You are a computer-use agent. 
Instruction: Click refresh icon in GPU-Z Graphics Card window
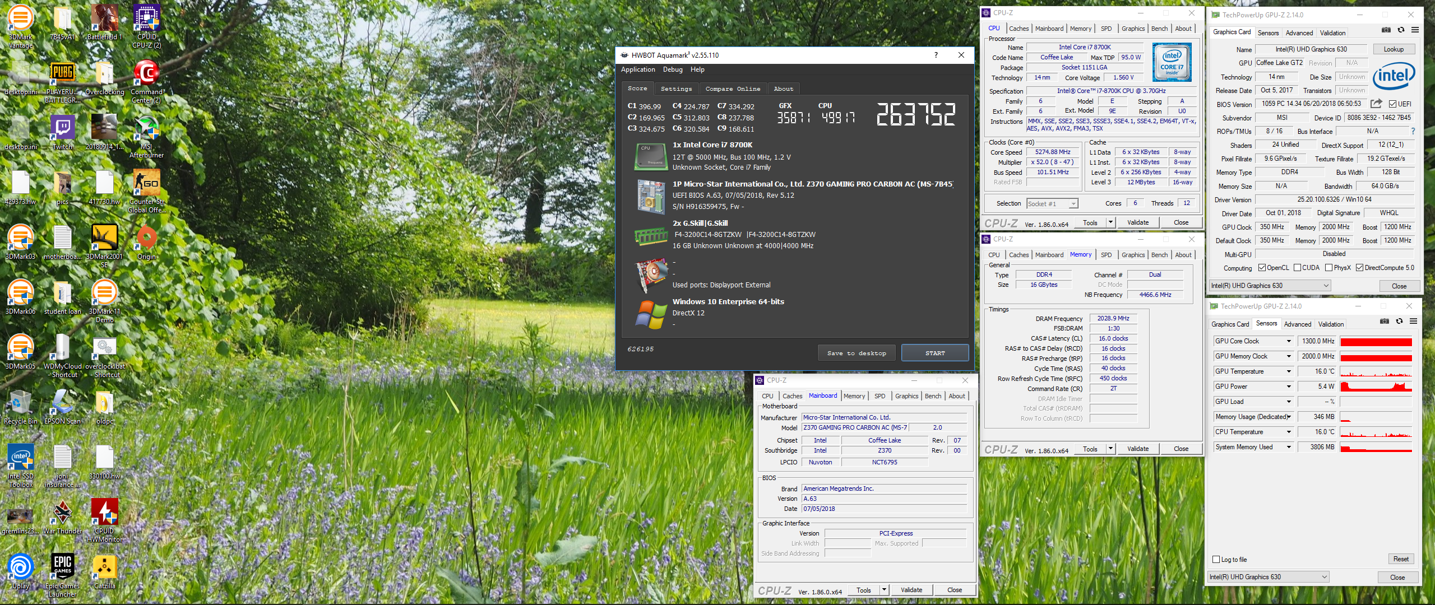pyautogui.click(x=1401, y=30)
